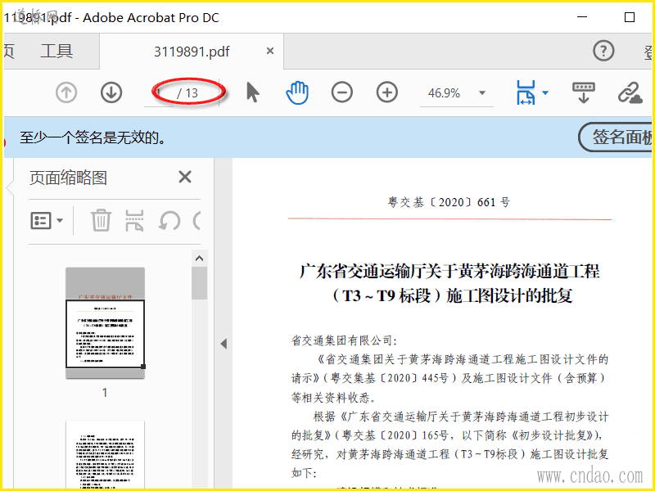Open thumbnail options menu icon
655x491 pixels.
[47, 220]
